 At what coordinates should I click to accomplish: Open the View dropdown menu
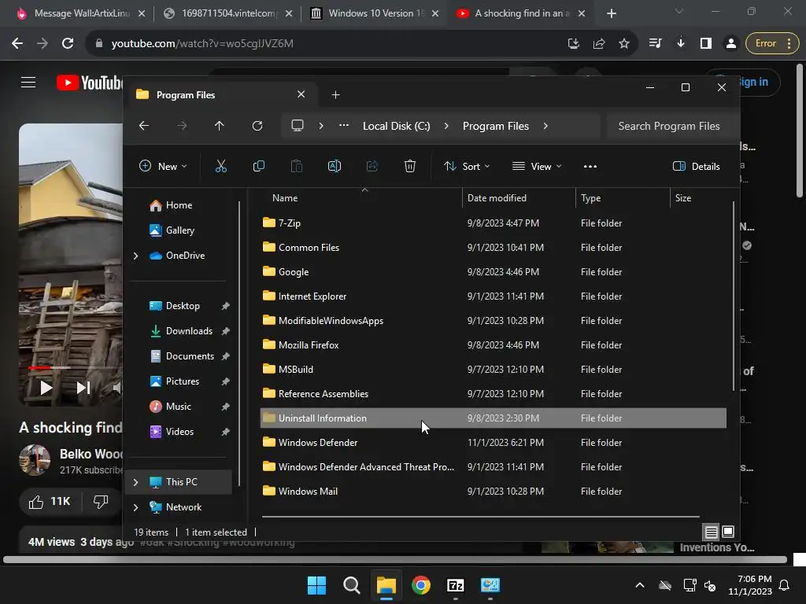[x=537, y=166]
